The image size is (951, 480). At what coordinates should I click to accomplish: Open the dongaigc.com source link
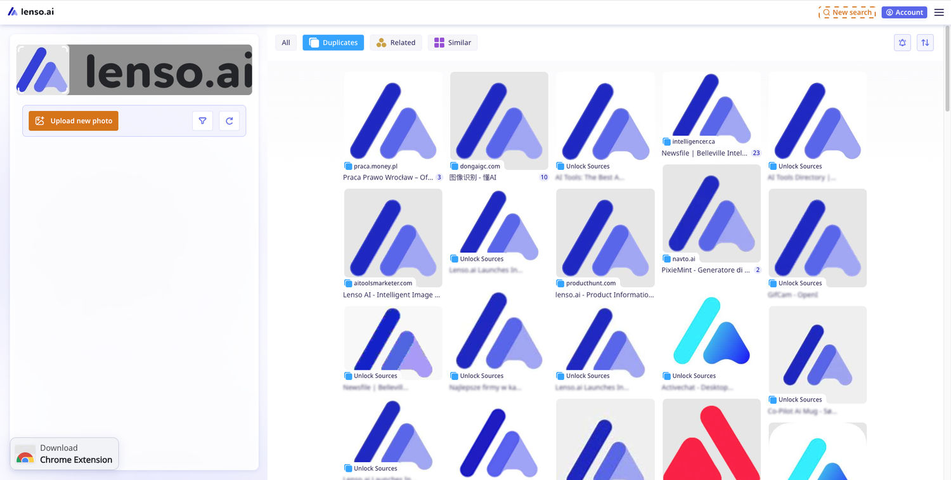pos(480,166)
